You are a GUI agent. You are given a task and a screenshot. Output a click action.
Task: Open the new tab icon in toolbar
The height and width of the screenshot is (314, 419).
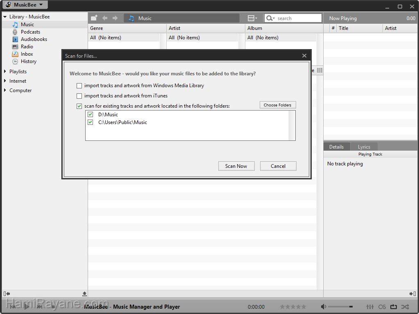click(x=94, y=18)
